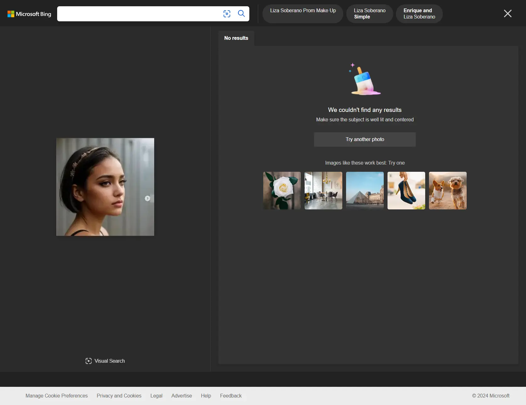This screenshot has width=526, height=405.
Task: Try the blue high heels sample image
Action: pos(406,191)
